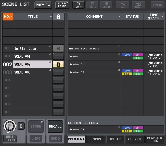The height and width of the screenshot is (146, 166).
Task: Click the Paste clipboard icon
Action: (x=92, y=5)
